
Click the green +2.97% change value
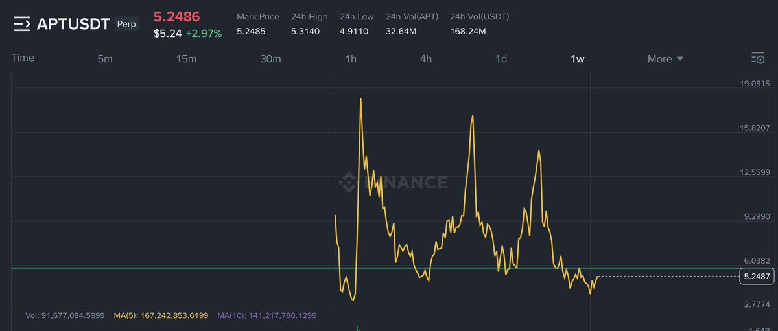[204, 33]
